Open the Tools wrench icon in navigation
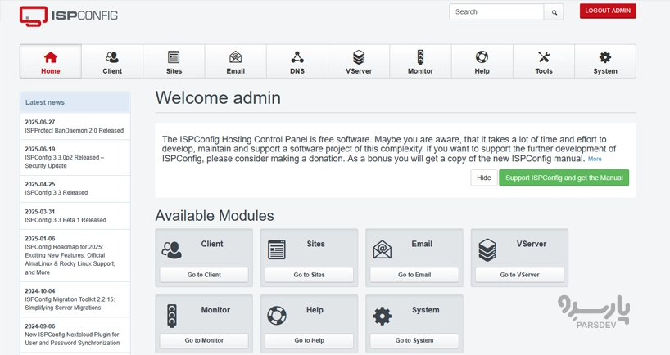Screen dimensions: 670x355 coord(544,56)
